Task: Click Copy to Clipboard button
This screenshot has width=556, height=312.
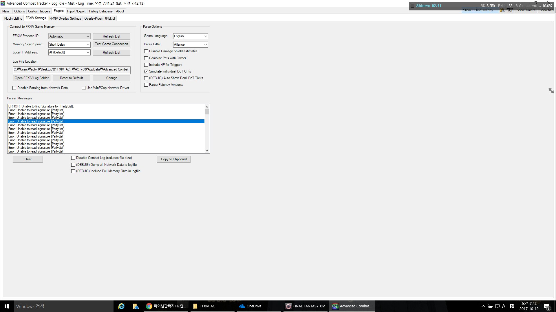Action: [174, 159]
